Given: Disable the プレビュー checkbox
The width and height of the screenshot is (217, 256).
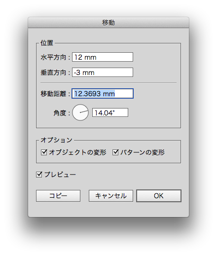Looking at the screenshot, I should click(39, 175).
